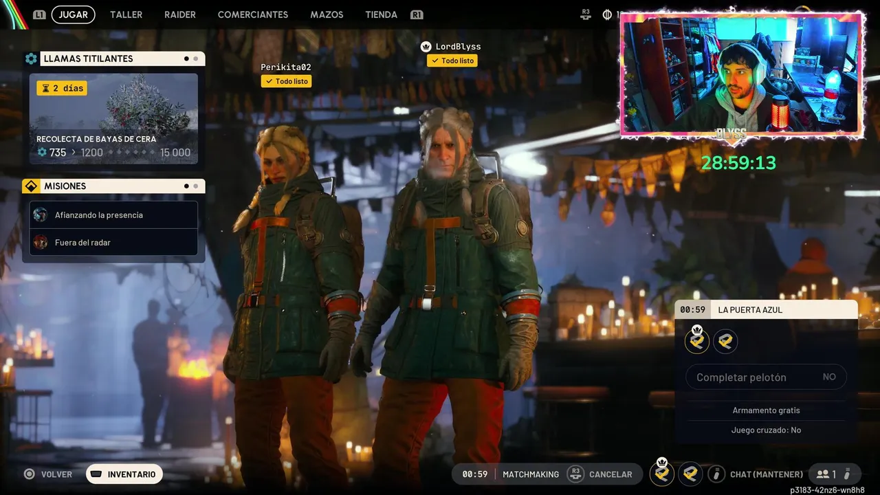Click Perikita02's 'Todo listo' ready badge
Viewport: 880px width, 495px height.
(x=286, y=81)
